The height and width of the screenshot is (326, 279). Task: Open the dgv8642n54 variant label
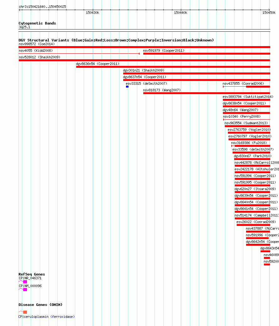[x=262, y=242]
